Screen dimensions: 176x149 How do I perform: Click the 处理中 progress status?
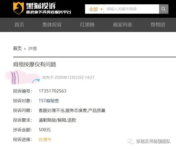[x=45, y=140]
